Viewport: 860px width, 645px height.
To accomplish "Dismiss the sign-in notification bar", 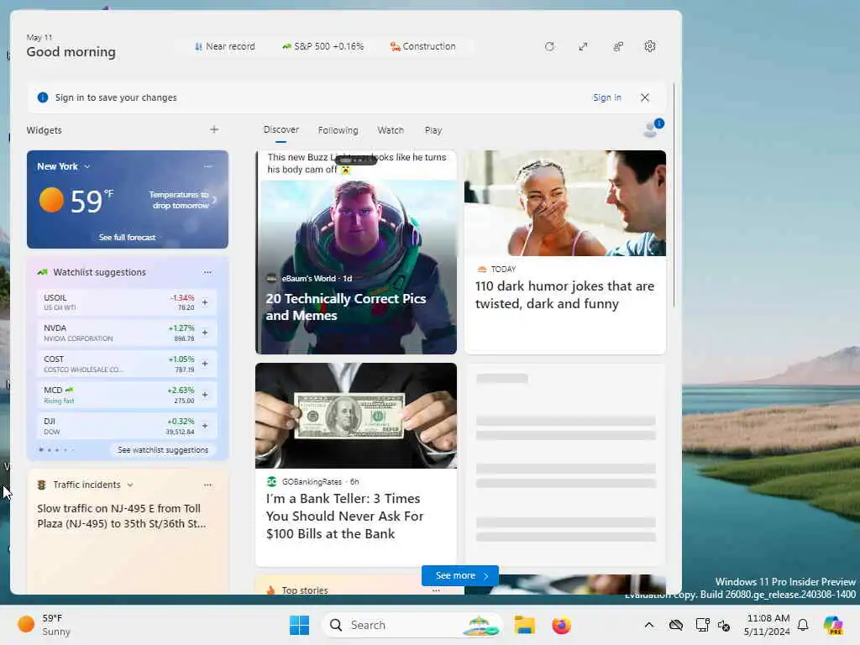I will tap(645, 97).
